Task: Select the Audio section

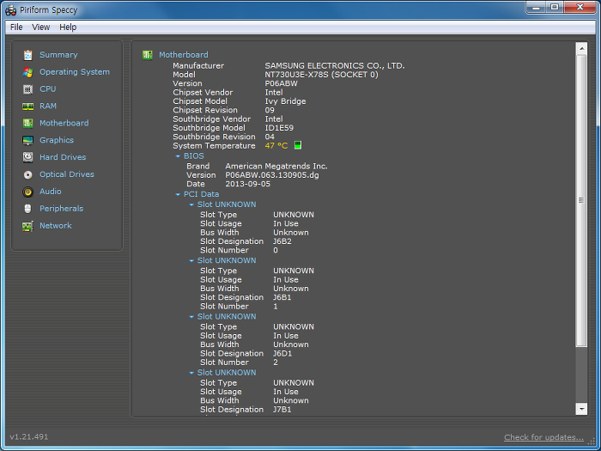Action: point(50,192)
